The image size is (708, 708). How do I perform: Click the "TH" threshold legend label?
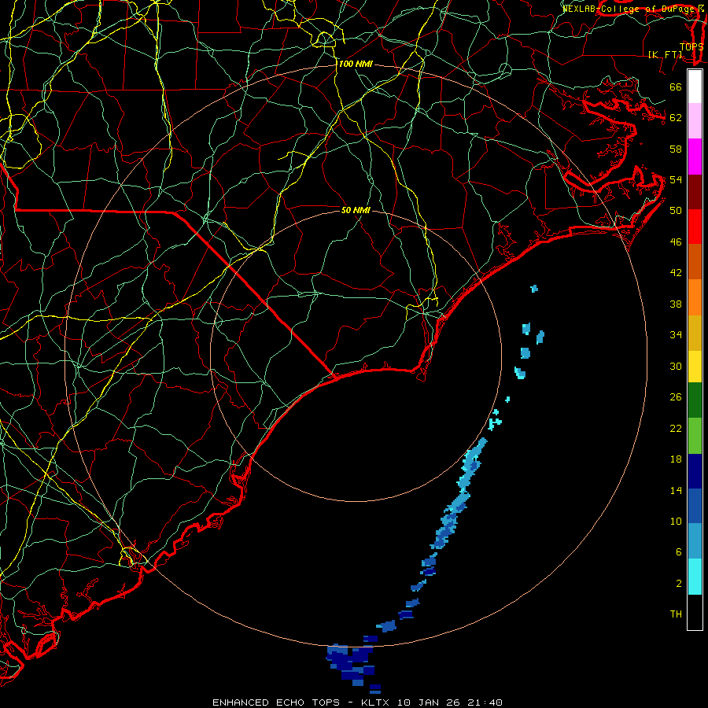[676, 614]
